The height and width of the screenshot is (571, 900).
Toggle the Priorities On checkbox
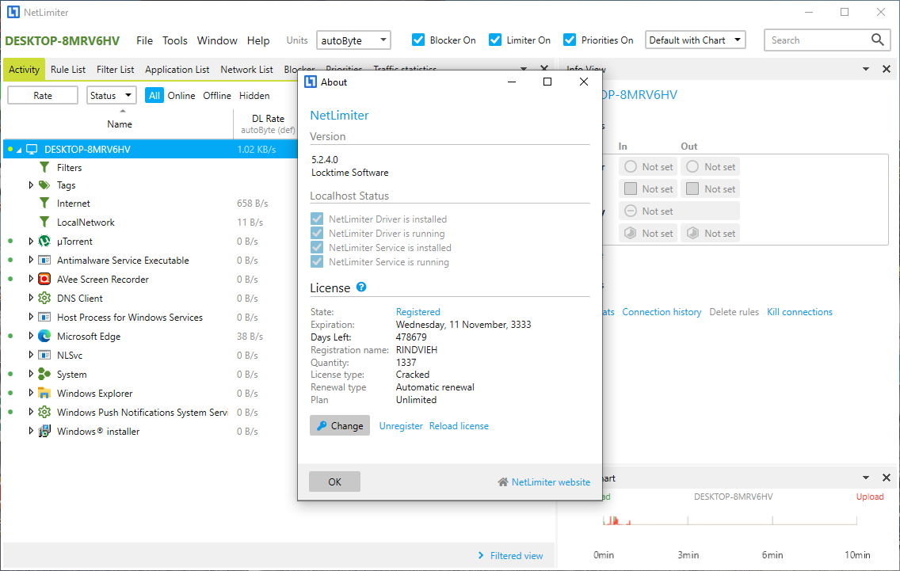[570, 40]
